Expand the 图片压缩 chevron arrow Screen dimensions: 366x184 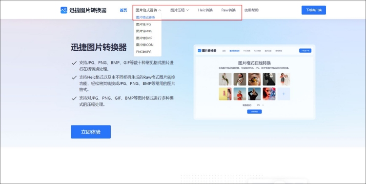click(187, 10)
